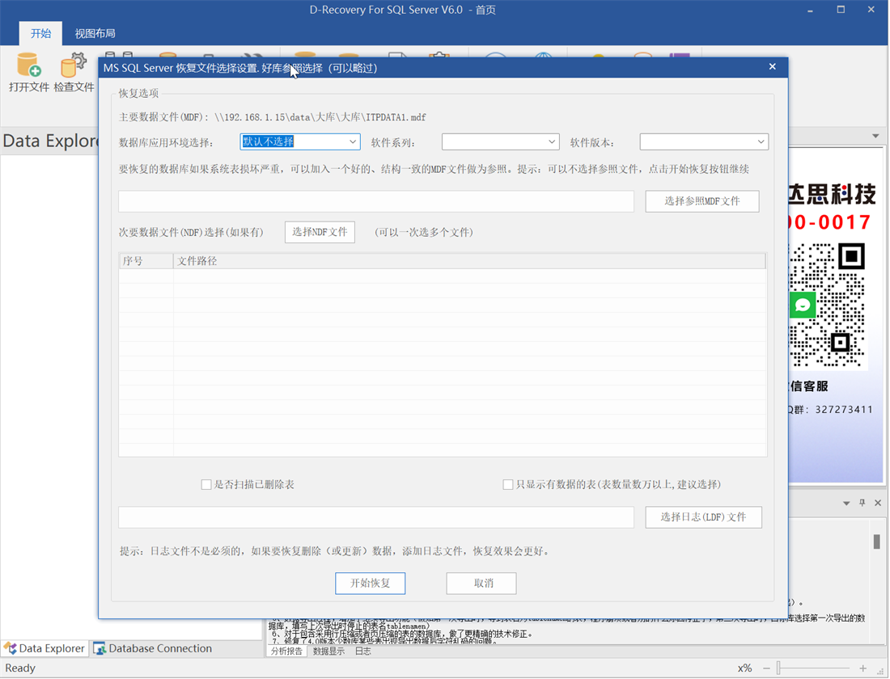Switch to the 开始 ribbon tab
This screenshot has width=890, height=679.
pos(40,33)
